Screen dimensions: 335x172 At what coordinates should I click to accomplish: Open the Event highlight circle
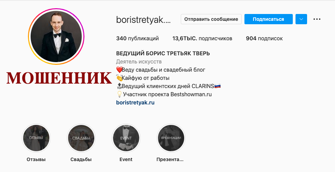point(126,138)
